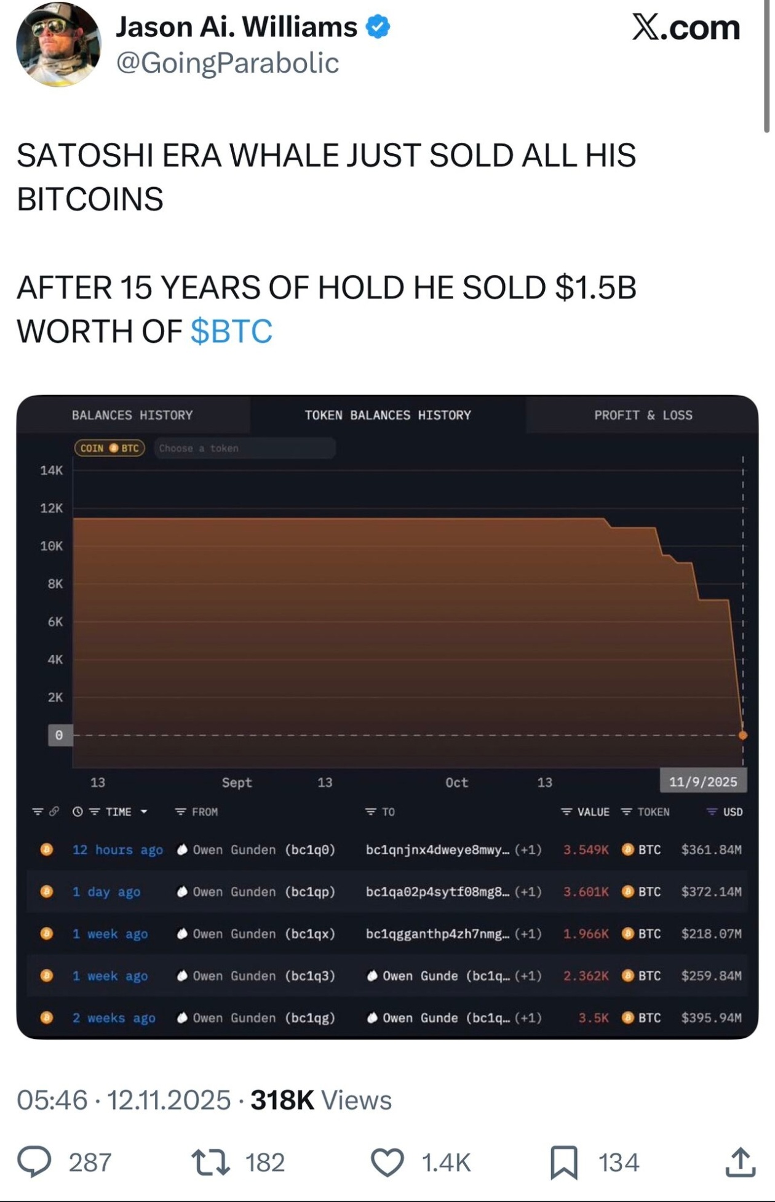This screenshot has height=1202, width=775.
Task: Click the link icon in table header
Action: [54, 812]
